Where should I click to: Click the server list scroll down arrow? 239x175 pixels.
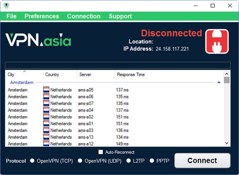point(227,143)
